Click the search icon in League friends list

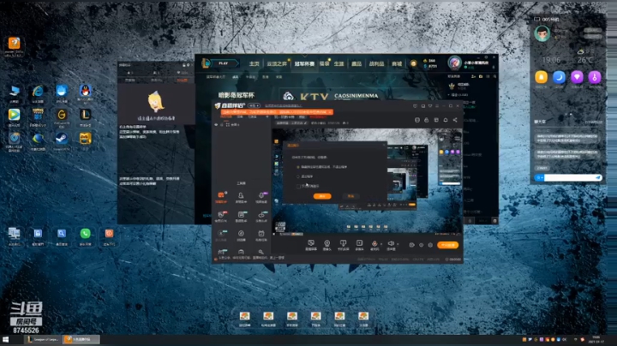coord(494,76)
